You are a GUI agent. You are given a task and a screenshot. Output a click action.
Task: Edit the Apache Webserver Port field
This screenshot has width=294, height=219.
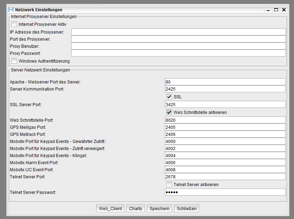pos(225,82)
